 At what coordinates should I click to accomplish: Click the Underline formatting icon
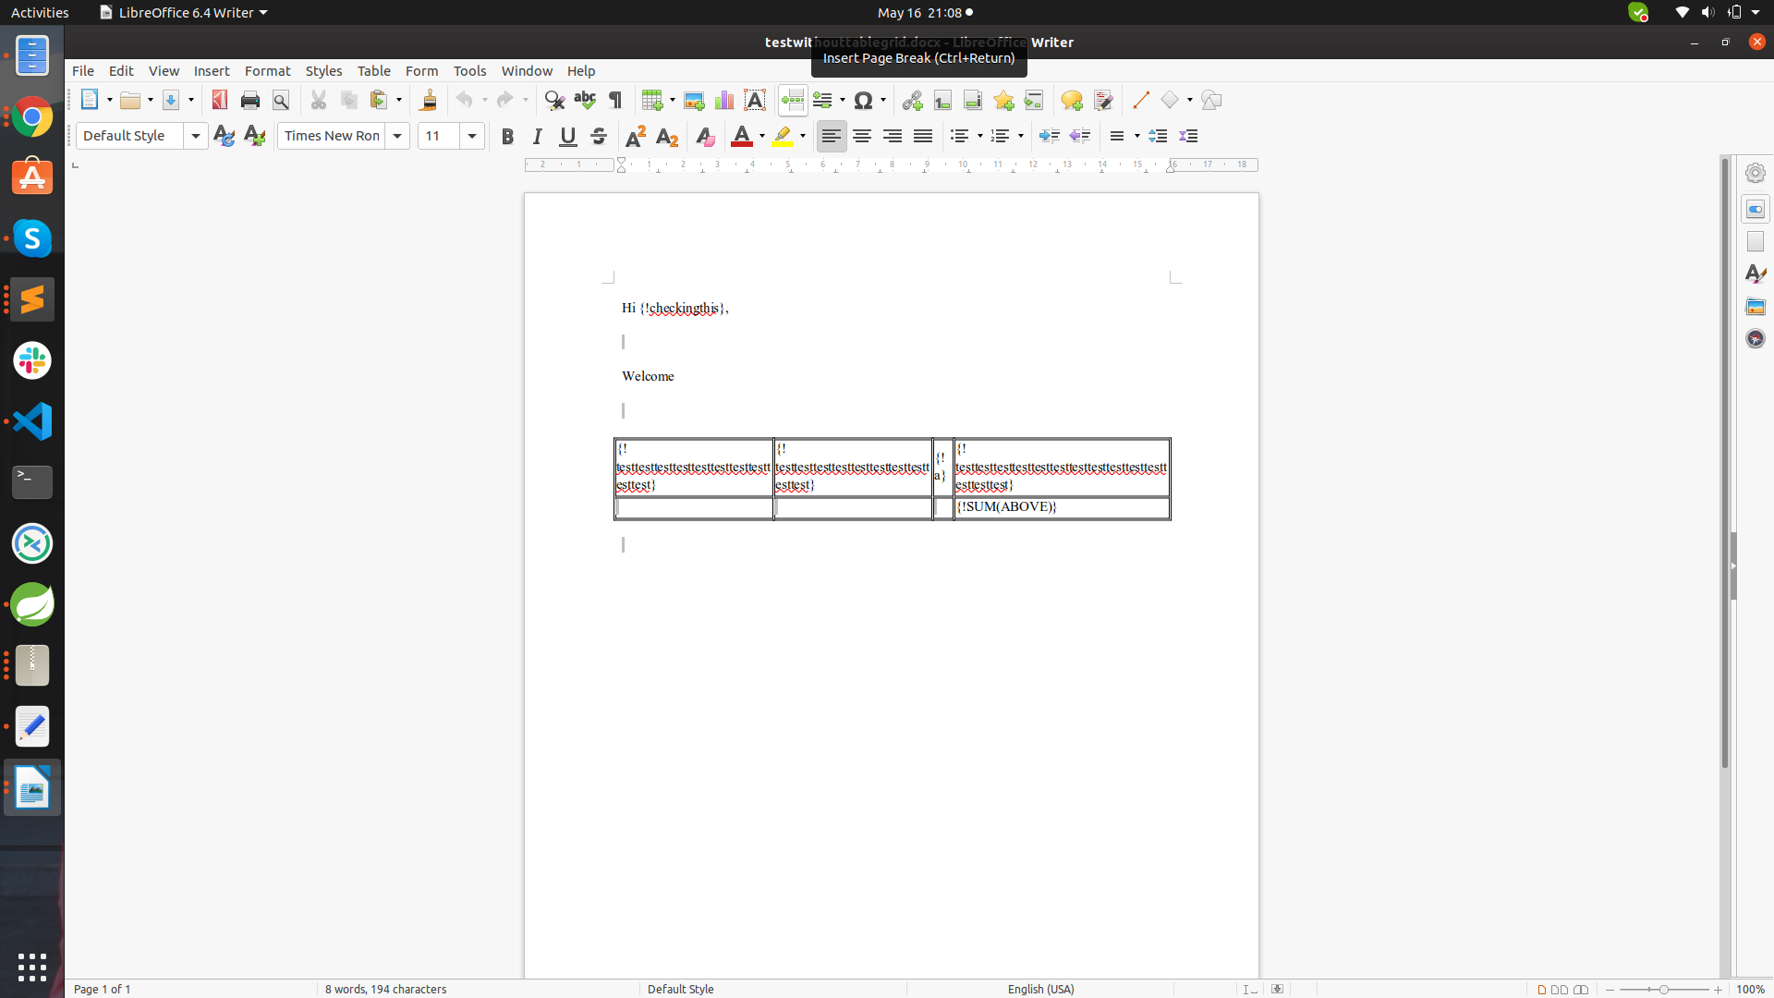point(566,135)
